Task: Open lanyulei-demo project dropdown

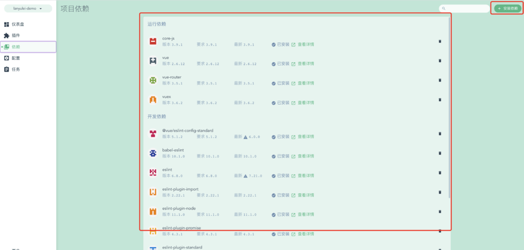Action: tap(28, 8)
